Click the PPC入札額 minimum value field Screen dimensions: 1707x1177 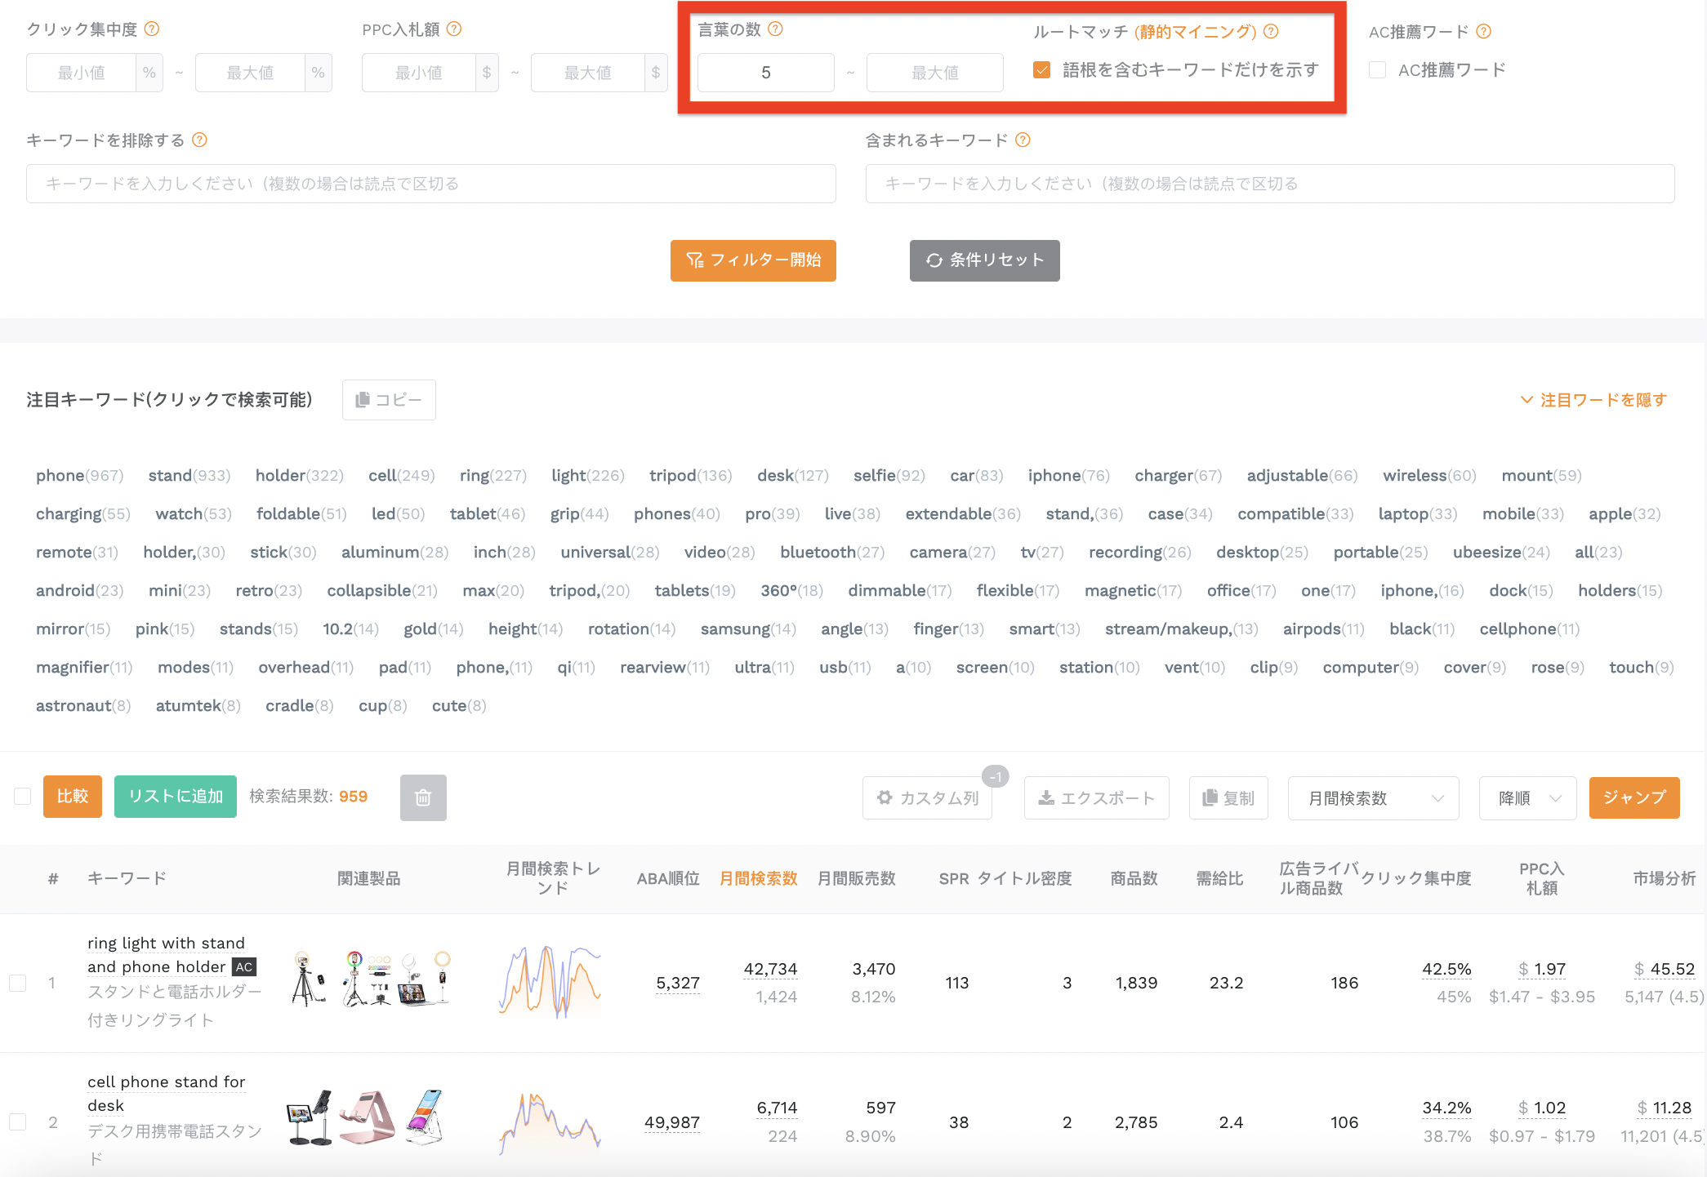(x=419, y=73)
